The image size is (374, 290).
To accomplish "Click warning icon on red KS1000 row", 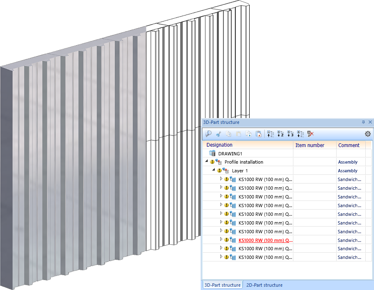I will (x=226, y=240).
